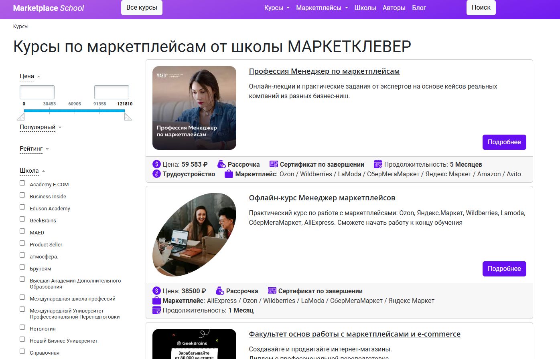Click the maximum price slider handle
560x359 pixels.
tap(128, 116)
